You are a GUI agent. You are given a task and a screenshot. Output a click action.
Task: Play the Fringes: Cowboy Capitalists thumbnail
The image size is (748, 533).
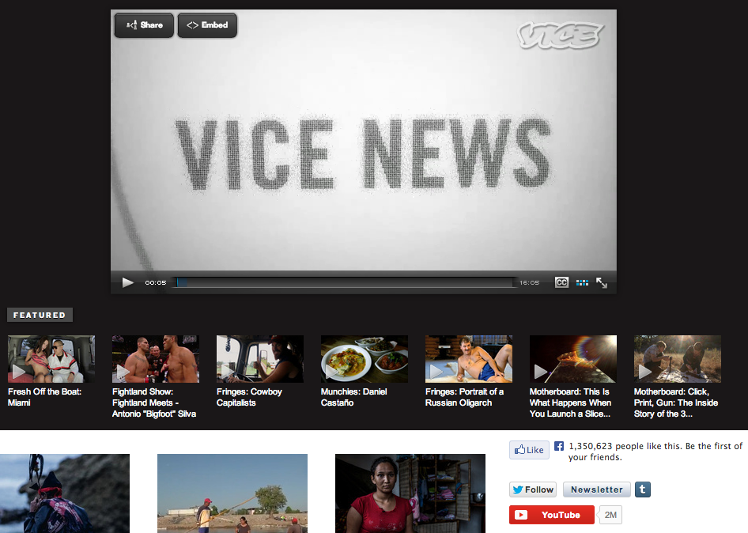tap(260, 359)
